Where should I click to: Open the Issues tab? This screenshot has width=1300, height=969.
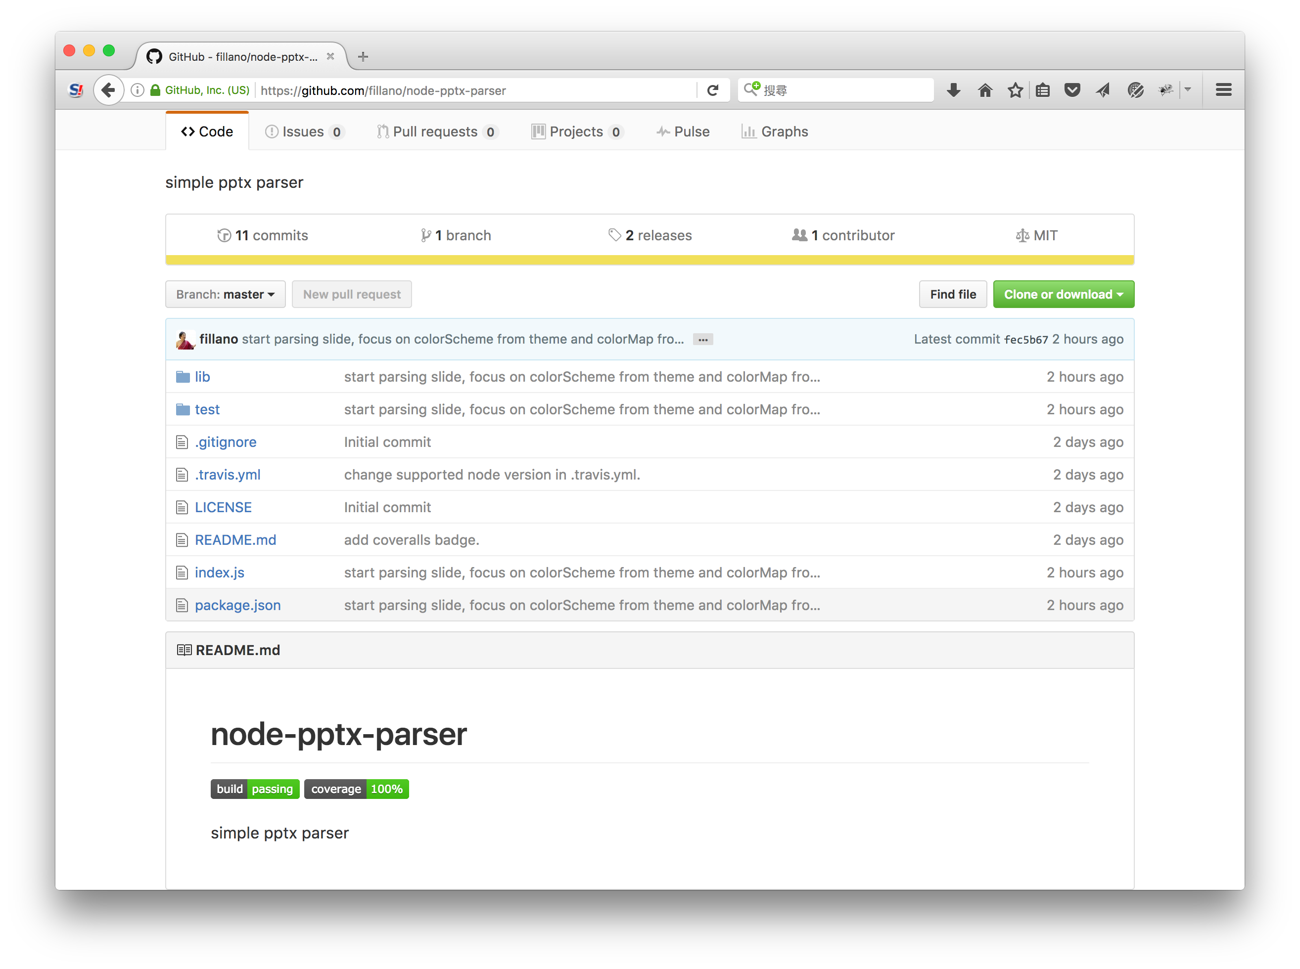pos(304,132)
